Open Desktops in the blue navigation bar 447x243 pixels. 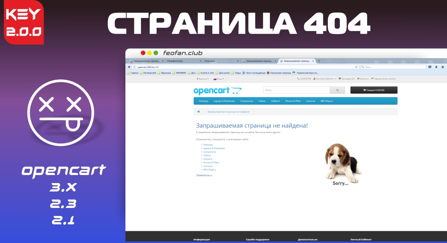point(204,101)
